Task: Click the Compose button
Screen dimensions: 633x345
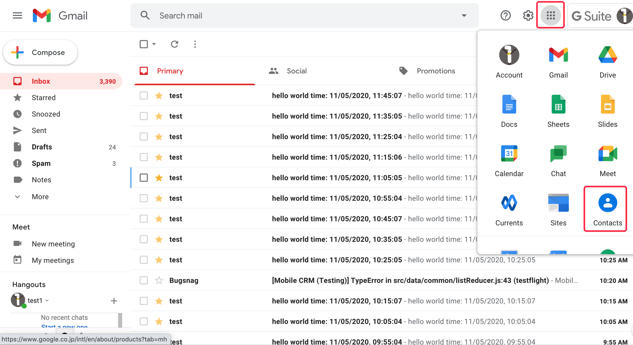Action: (x=40, y=52)
